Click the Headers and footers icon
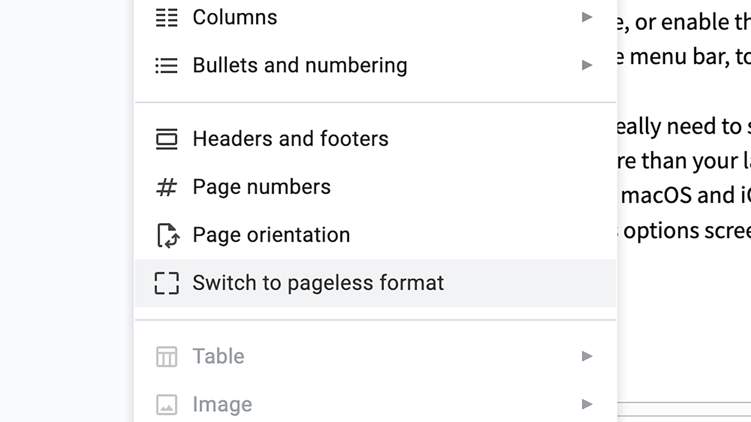This screenshot has height=422, width=751. click(x=166, y=139)
